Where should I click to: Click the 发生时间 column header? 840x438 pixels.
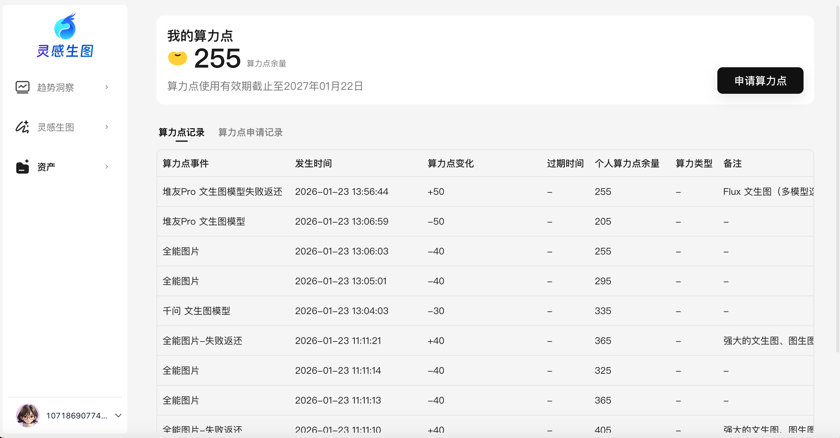(313, 163)
